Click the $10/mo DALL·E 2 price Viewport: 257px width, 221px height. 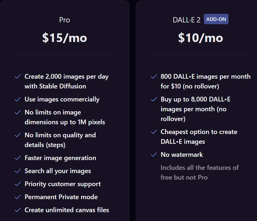point(200,37)
